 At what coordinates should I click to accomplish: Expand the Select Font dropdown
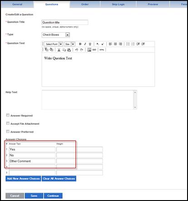coord(54,44)
